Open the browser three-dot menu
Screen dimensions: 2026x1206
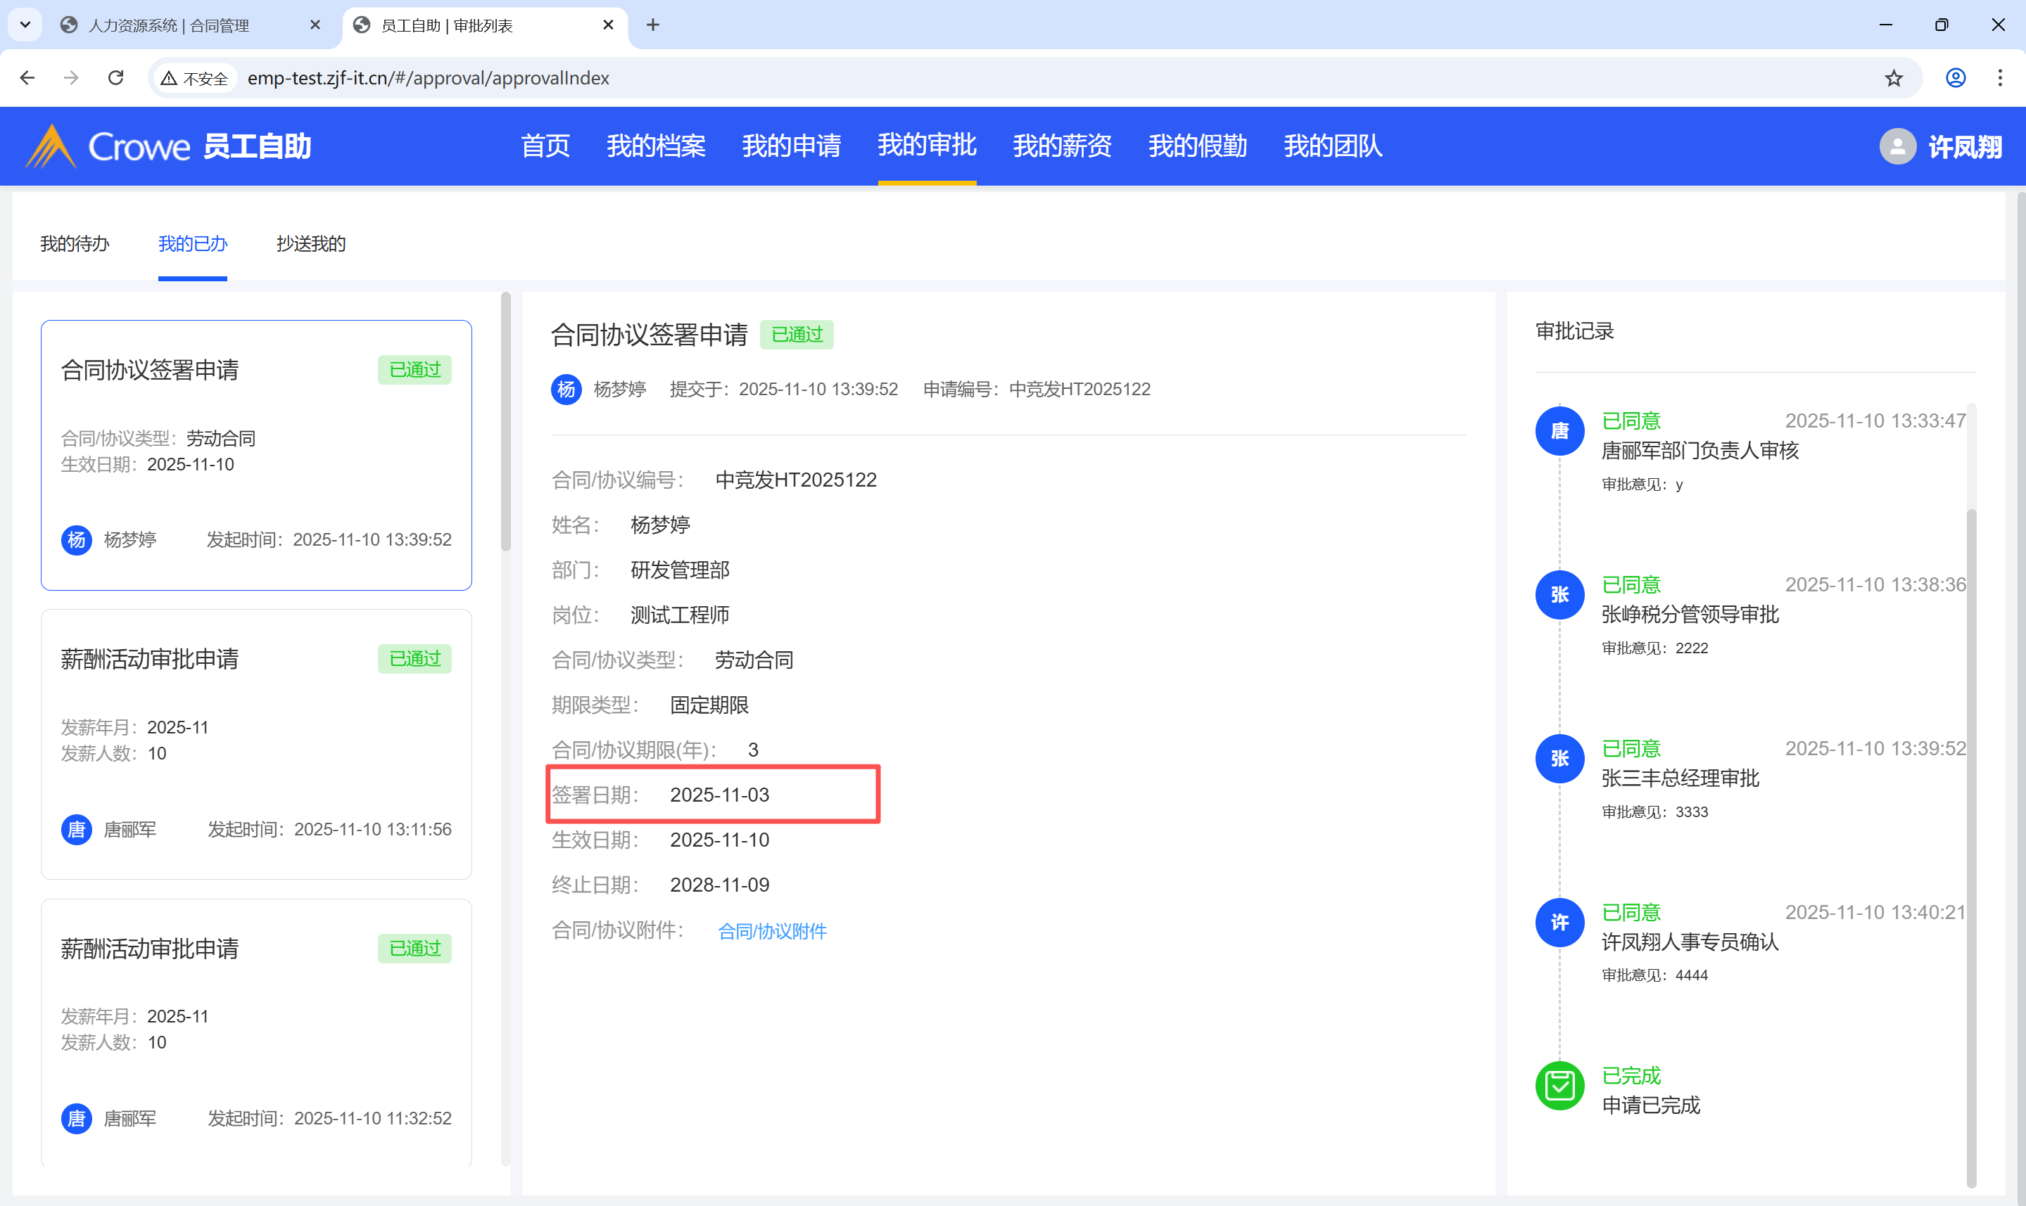click(1999, 78)
